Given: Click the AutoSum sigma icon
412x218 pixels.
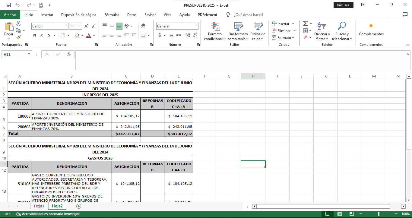Looking at the screenshot, I should (305, 24).
